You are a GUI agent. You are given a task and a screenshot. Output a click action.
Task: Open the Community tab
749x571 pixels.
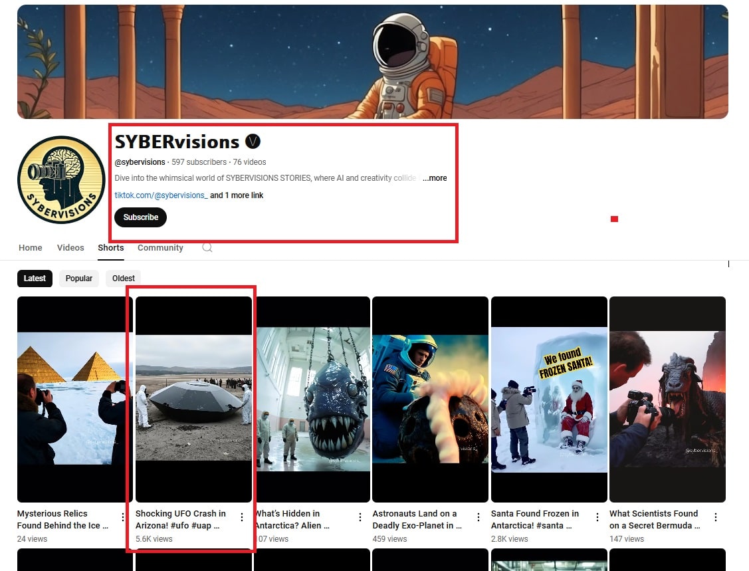pos(161,247)
